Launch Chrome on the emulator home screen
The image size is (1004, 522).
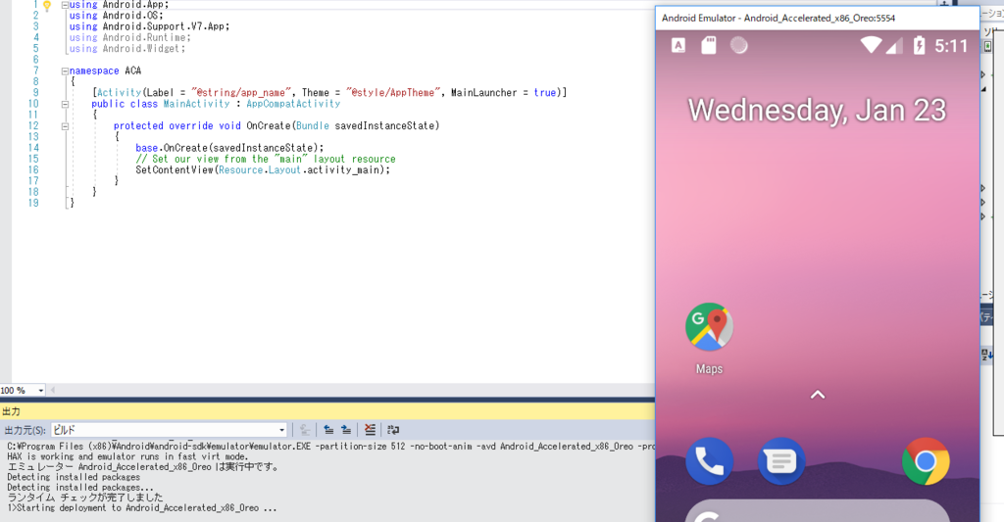(x=926, y=461)
